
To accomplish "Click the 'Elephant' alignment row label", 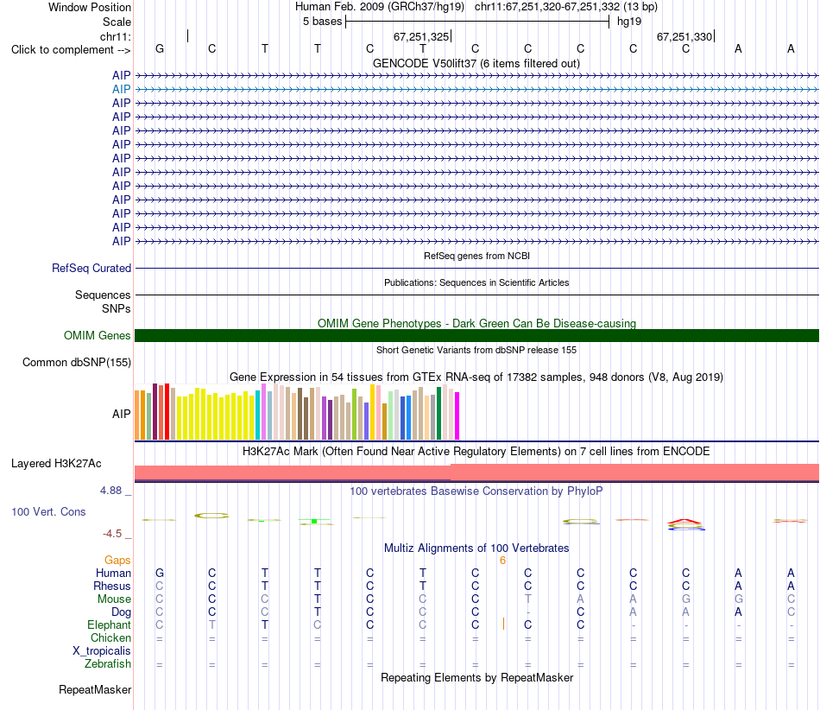I will [x=109, y=625].
